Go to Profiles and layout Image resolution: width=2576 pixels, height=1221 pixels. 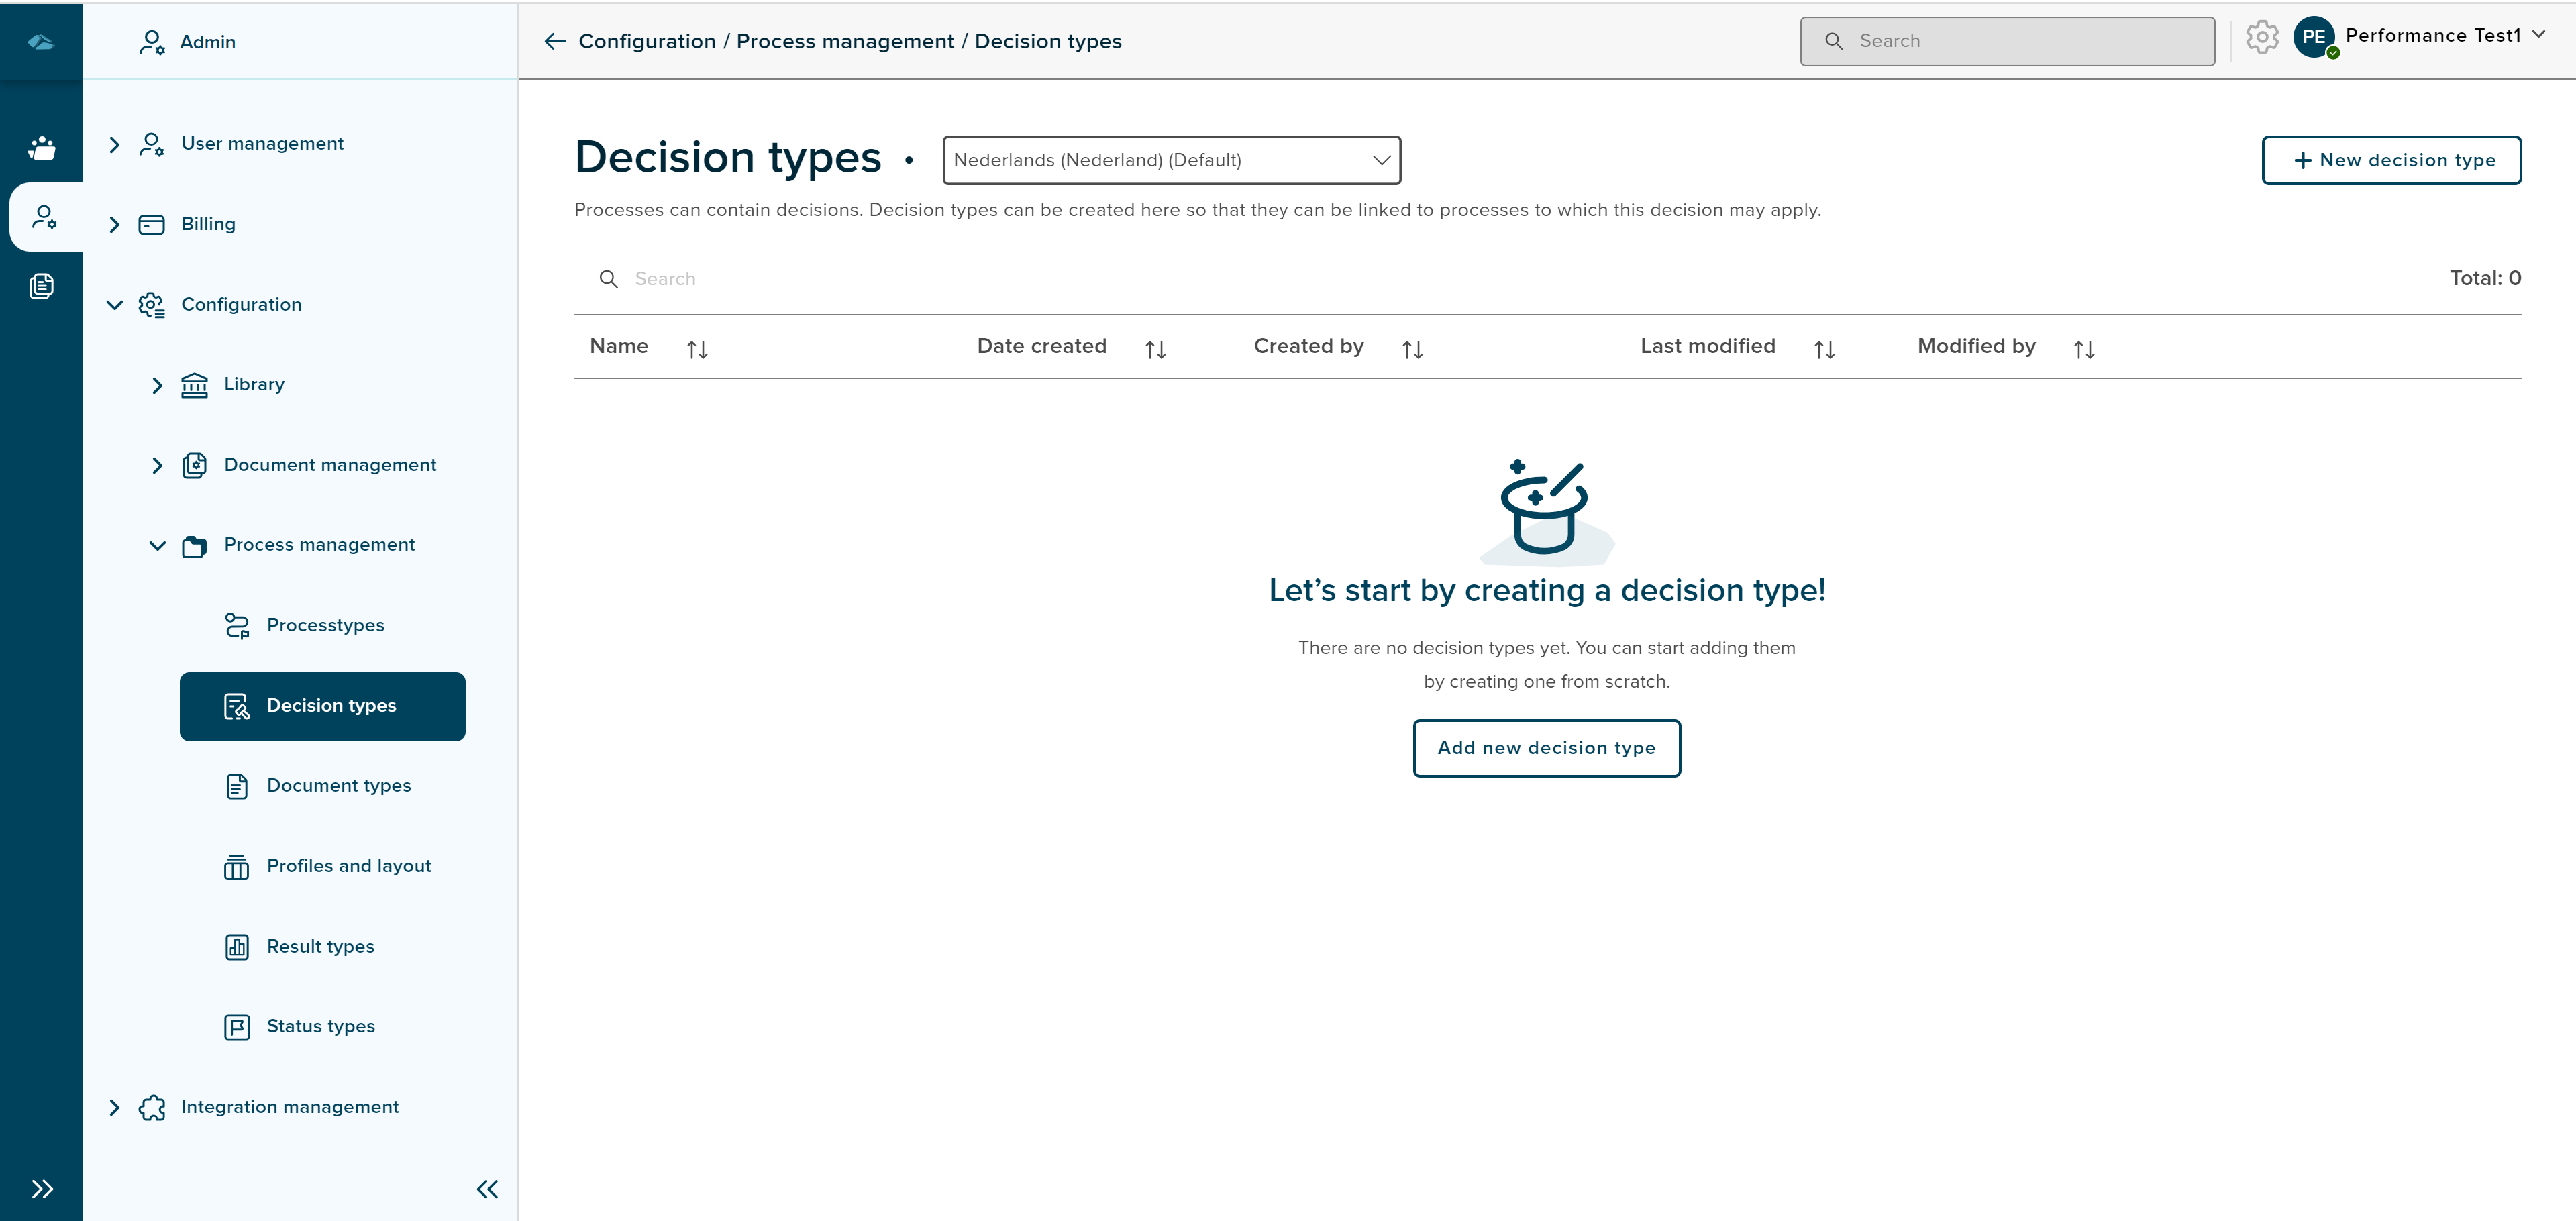(348, 866)
